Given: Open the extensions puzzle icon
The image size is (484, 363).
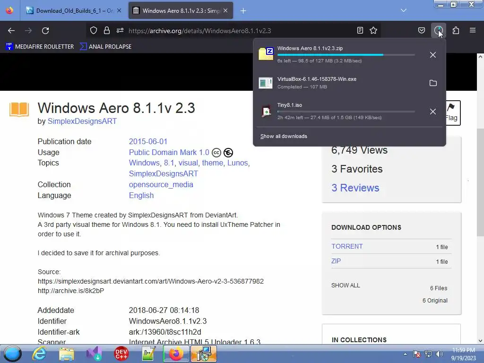Looking at the screenshot, I should [x=456, y=31].
